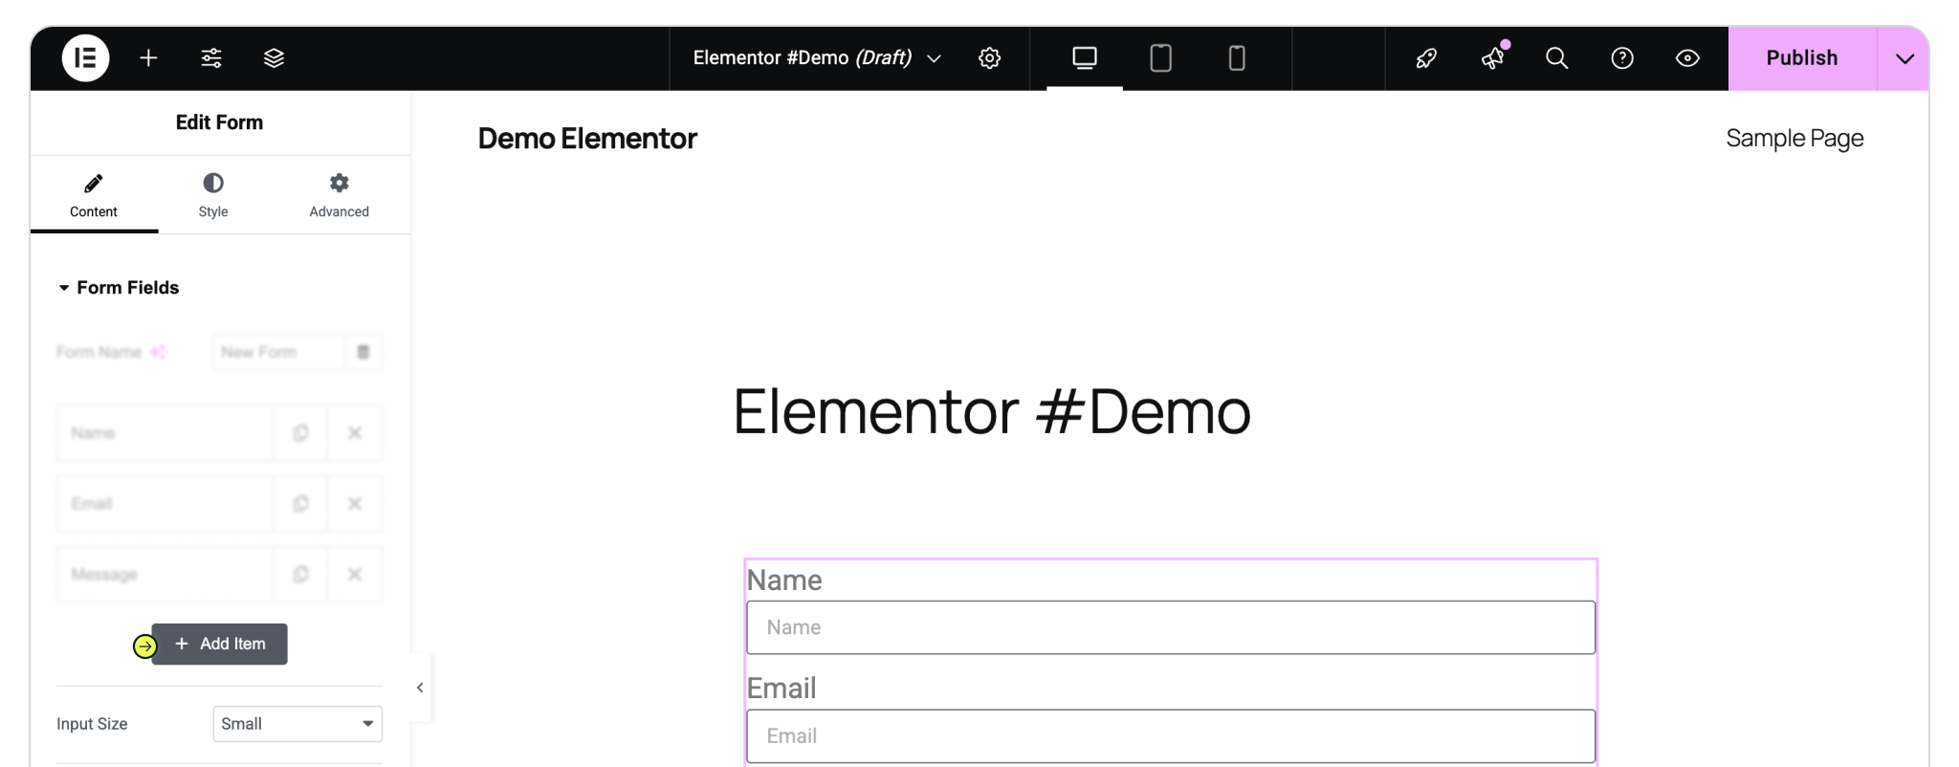Switch to the Content tab

[94, 195]
